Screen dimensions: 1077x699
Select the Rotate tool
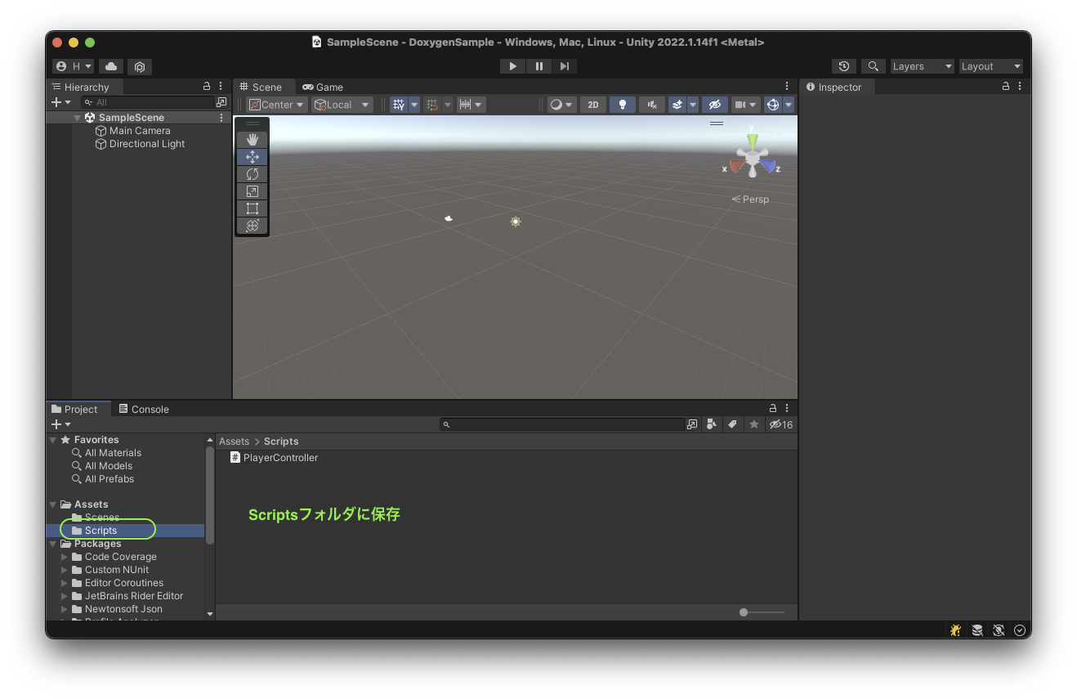pos(252,173)
